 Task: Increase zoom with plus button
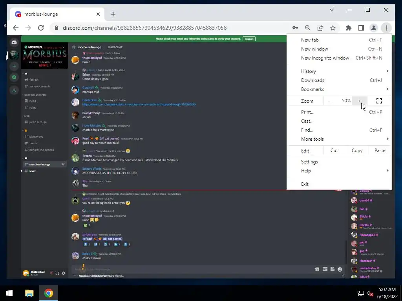click(x=359, y=101)
